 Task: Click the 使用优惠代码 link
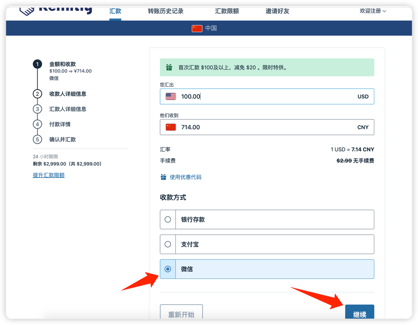(185, 177)
